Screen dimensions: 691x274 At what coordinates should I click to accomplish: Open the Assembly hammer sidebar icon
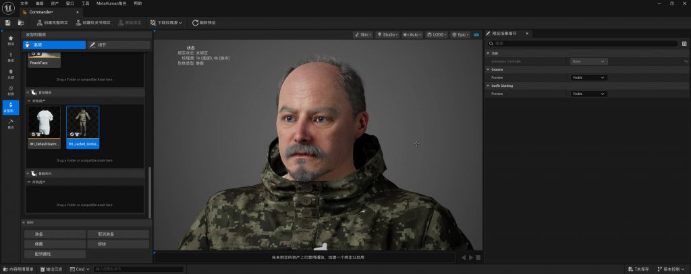pyautogui.click(x=10, y=123)
